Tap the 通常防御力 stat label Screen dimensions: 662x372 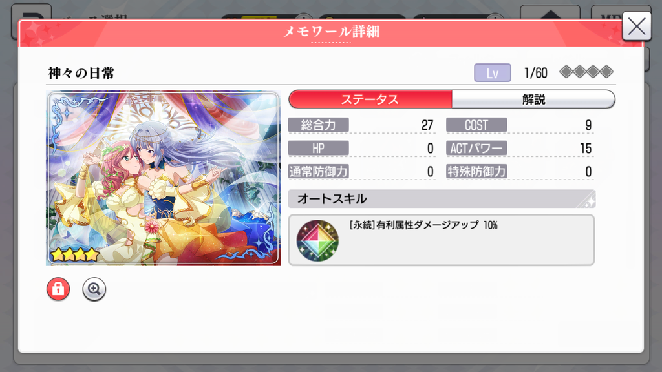[x=318, y=171]
